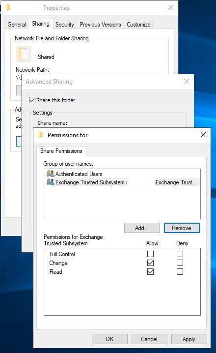Image resolution: width=216 pixels, height=353 pixels.
Task: Click the Full Control permission row label
Action: point(62,254)
